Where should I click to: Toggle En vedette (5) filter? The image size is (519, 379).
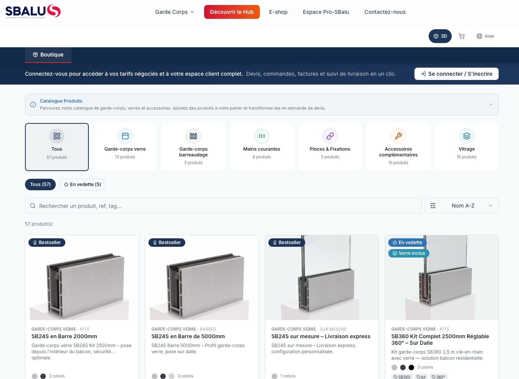click(82, 185)
